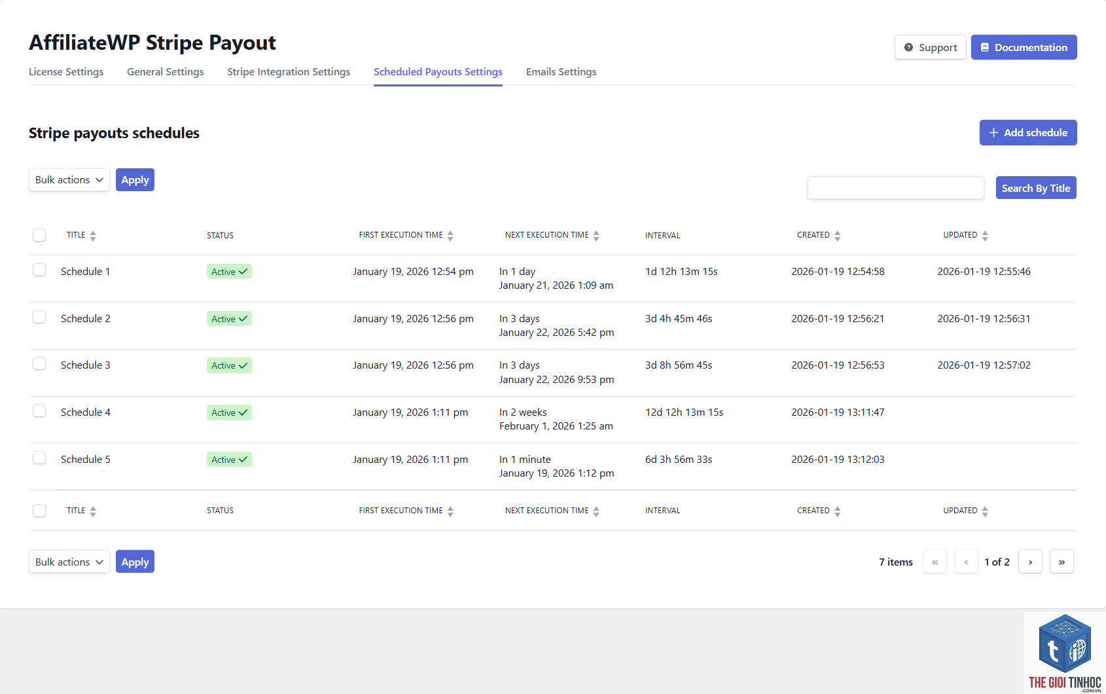The width and height of the screenshot is (1106, 694).
Task: Click the 7 items count label
Action: [x=895, y=562]
